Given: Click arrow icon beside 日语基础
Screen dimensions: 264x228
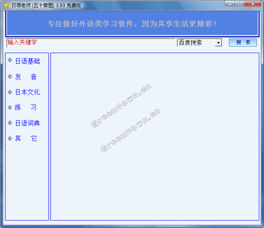Looking at the screenshot, I should coord(10,60).
